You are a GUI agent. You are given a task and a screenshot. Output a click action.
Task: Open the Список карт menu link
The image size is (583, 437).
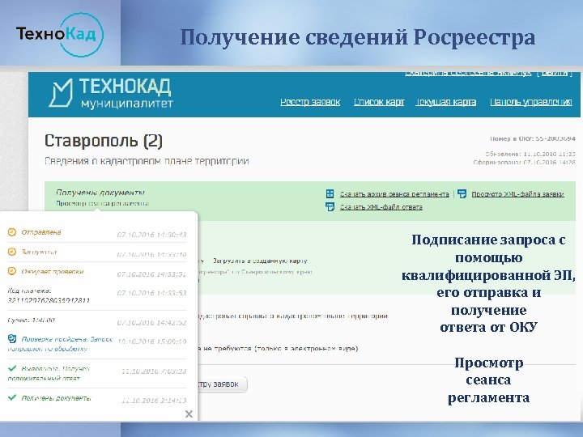coord(379,102)
